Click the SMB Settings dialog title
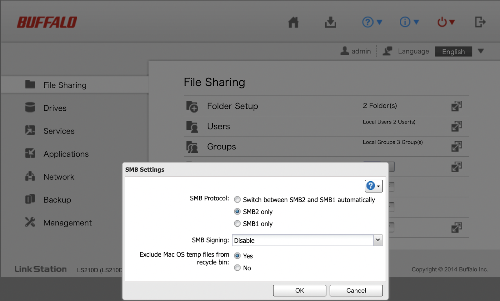 pyautogui.click(x=145, y=169)
